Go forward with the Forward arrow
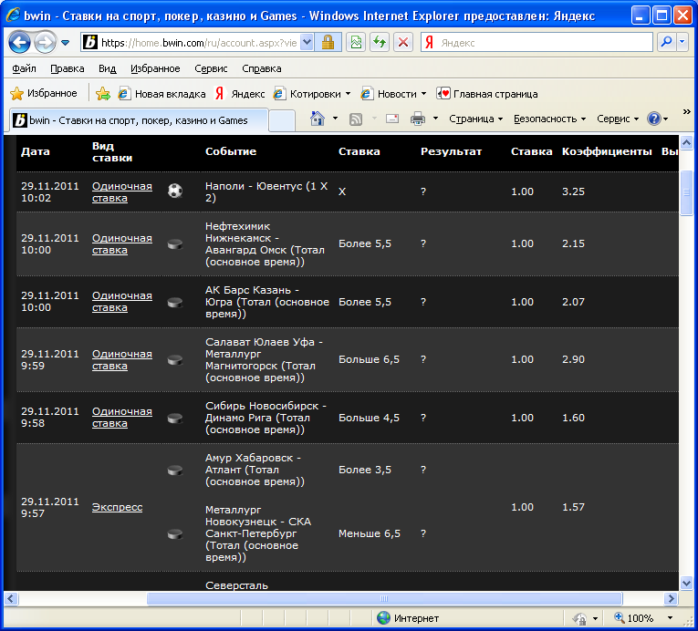This screenshot has height=631, width=698. point(45,43)
